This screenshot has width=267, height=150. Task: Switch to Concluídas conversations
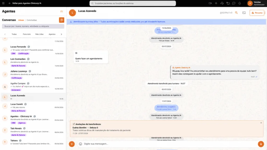(x=32, y=20)
